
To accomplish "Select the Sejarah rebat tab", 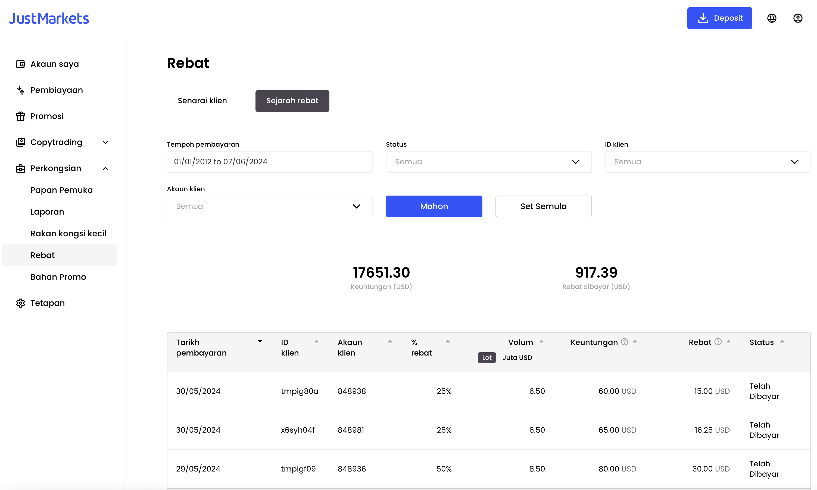I will (x=292, y=101).
